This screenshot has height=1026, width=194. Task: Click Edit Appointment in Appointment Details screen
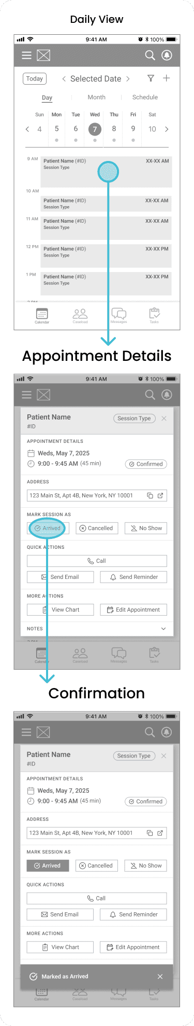133,610
